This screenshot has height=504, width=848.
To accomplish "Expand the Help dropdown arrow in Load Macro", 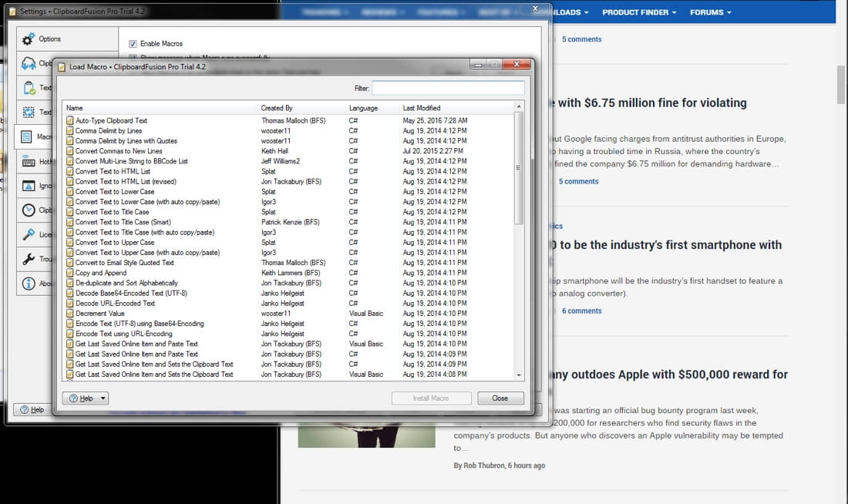I will [103, 398].
